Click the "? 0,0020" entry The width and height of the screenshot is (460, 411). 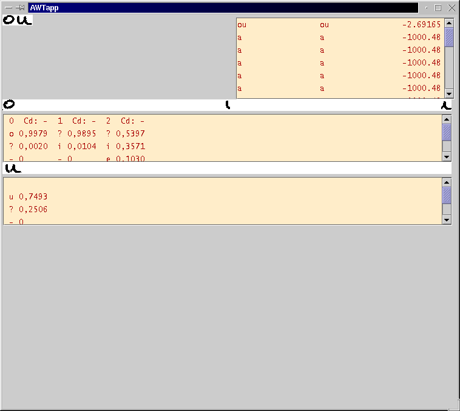pyautogui.click(x=28, y=146)
